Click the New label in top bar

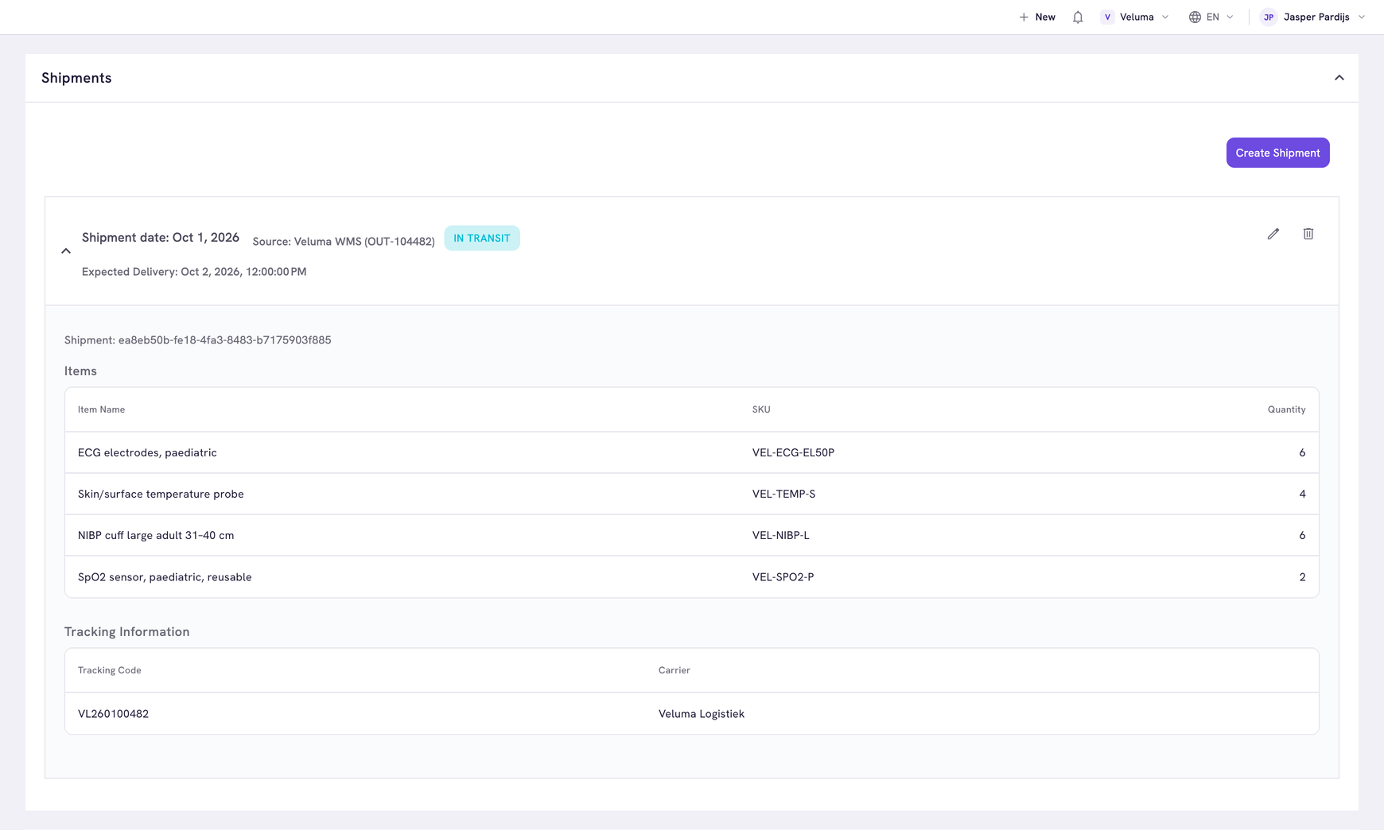(1045, 17)
